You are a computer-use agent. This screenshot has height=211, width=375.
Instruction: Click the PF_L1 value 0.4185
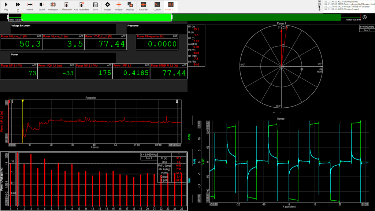click(136, 73)
